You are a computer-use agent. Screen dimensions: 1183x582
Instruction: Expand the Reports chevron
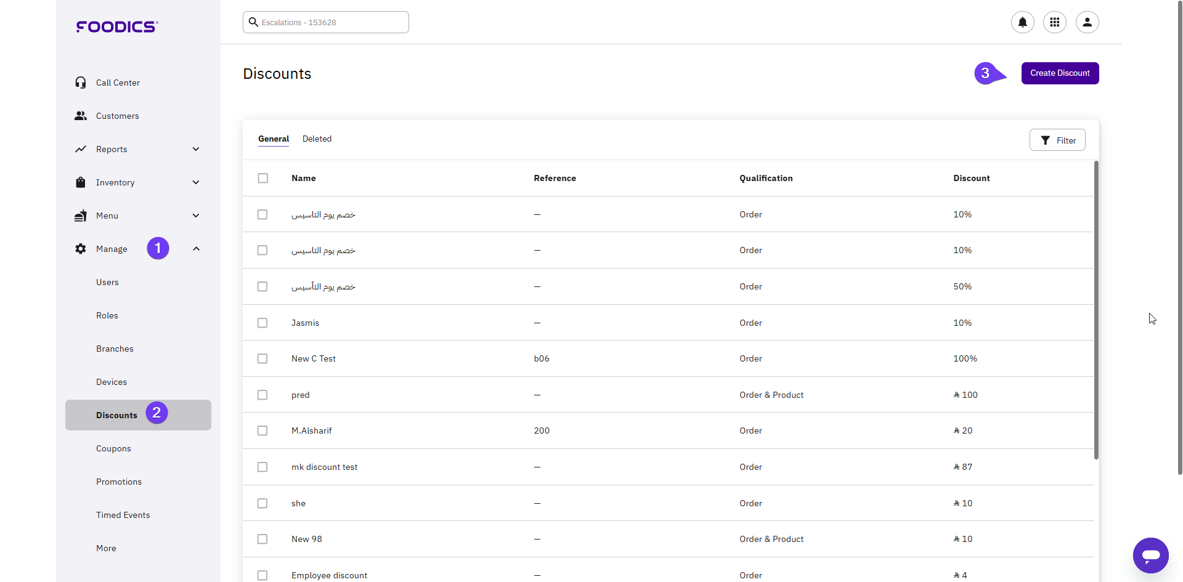tap(196, 149)
